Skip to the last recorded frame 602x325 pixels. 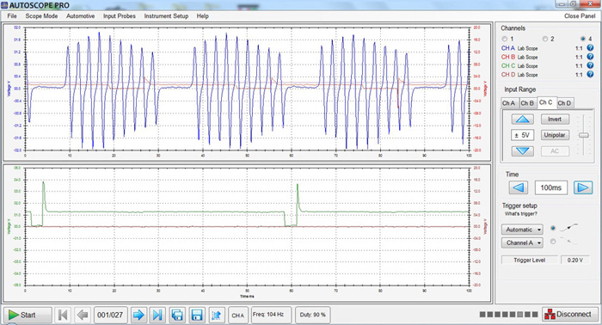click(x=157, y=315)
